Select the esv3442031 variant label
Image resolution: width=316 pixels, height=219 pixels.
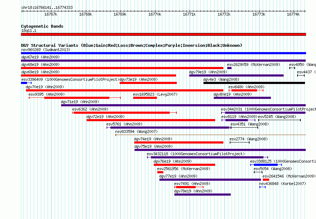pyautogui.click(x=268, y=109)
